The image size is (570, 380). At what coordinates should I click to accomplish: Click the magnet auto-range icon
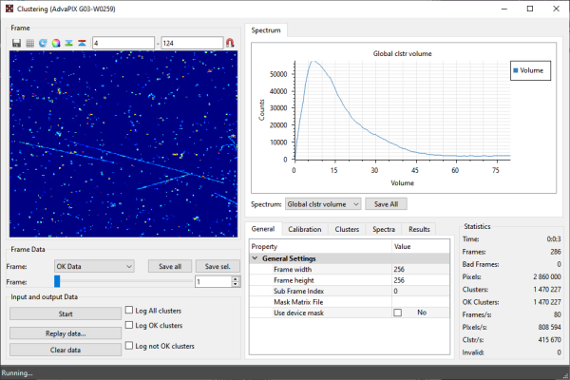click(x=229, y=43)
